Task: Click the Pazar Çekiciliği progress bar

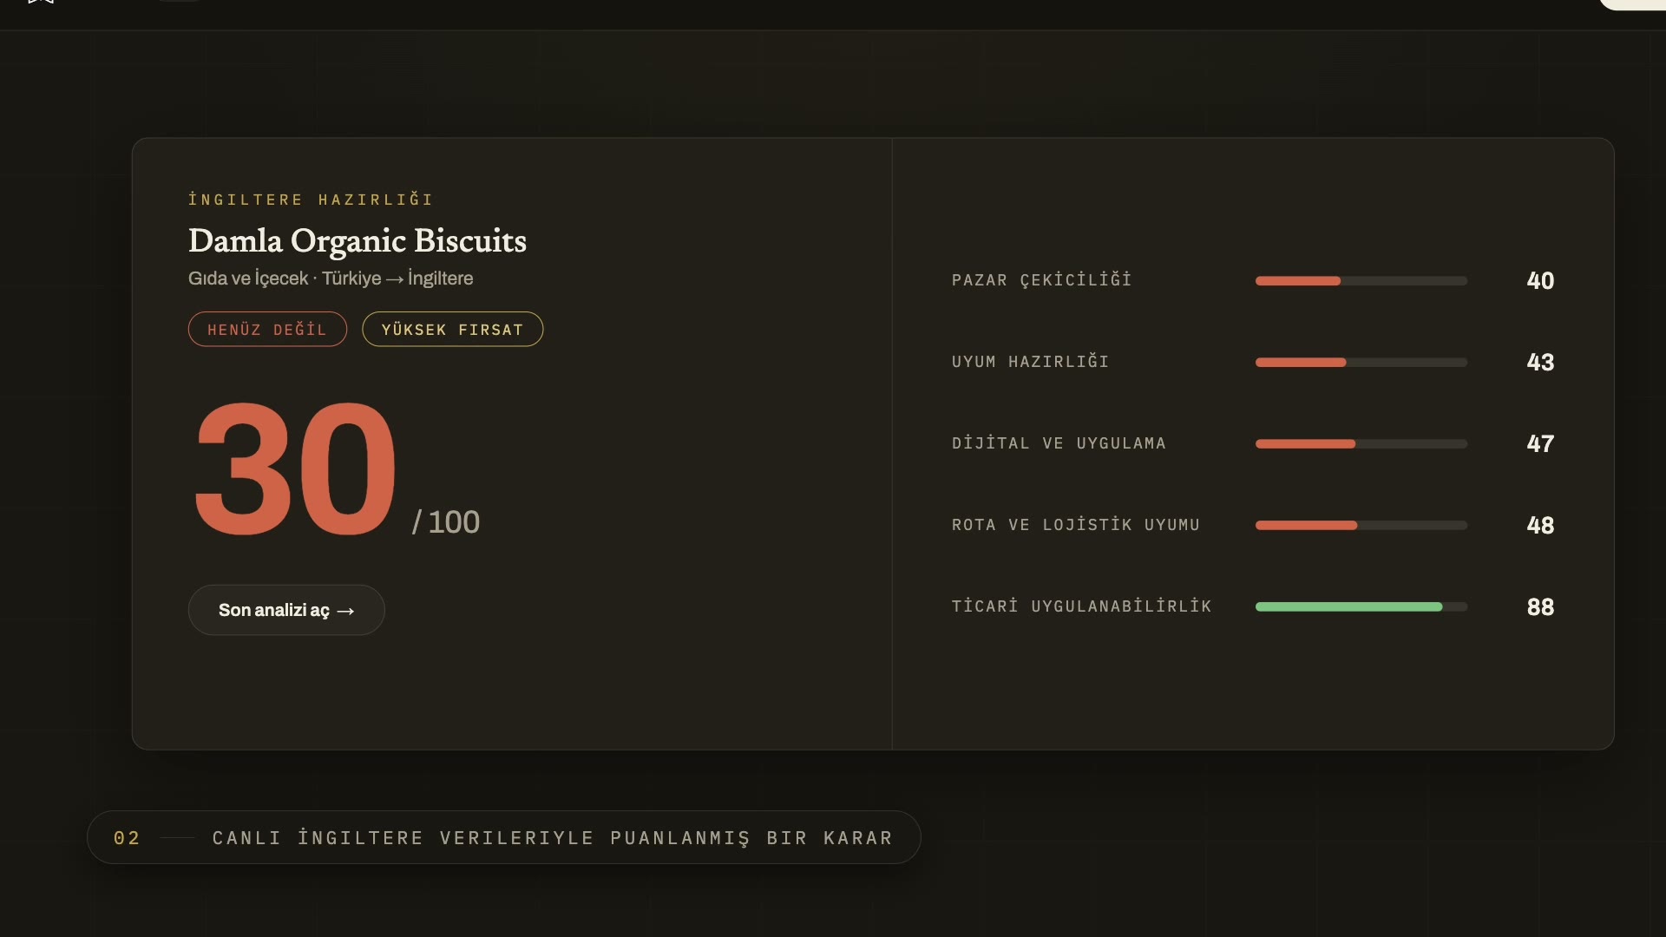Action: coord(1361,281)
